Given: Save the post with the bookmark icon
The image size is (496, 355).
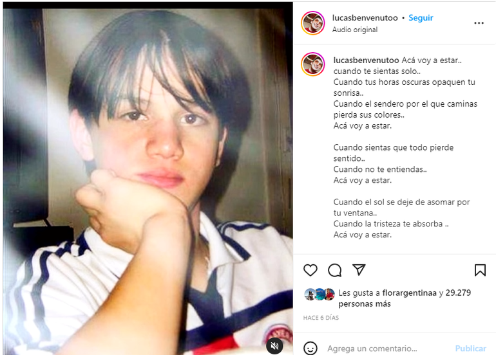Looking at the screenshot, I should tap(480, 270).
